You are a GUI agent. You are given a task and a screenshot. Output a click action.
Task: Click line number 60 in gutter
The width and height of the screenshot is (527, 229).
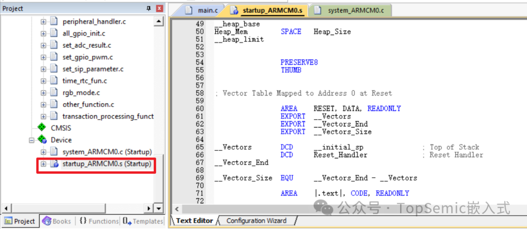(199, 108)
